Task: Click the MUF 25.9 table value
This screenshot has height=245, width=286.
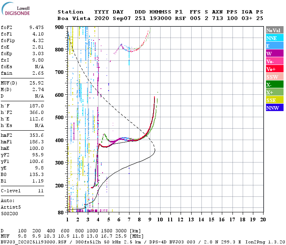Action: (x=121, y=236)
